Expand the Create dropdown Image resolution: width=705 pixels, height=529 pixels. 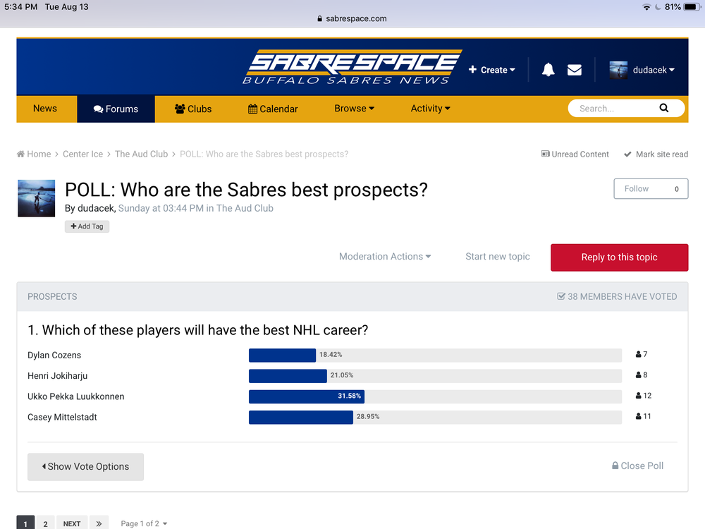[x=492, y=70]
